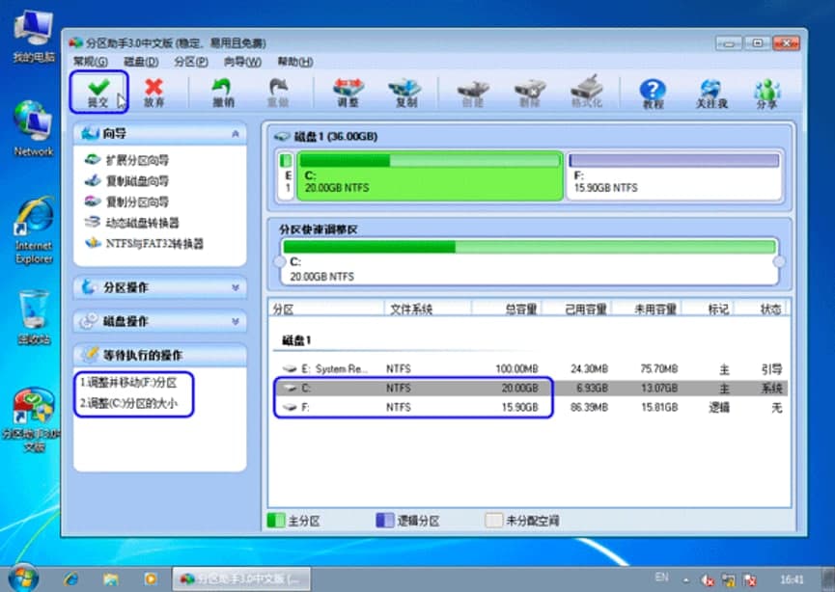This screenshot has height=592, width=835.
Task: Open 动态磁盘转换器
Action: [x=131, y=223]
